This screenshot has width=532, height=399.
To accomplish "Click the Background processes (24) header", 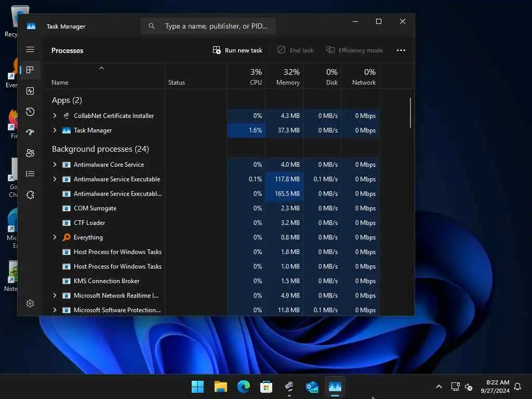I will point(100,149).
